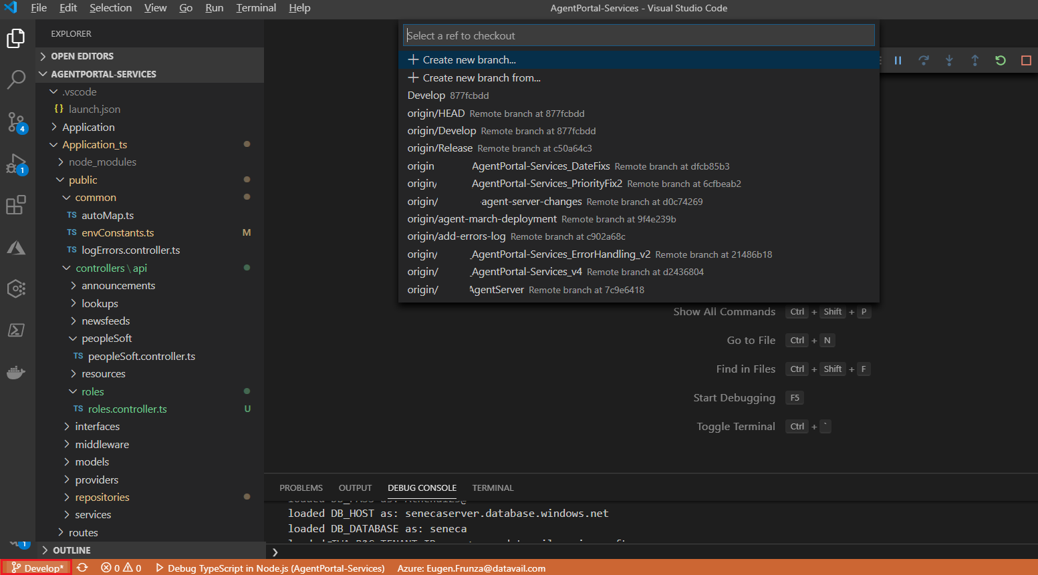The width and height of the screenshot is (1038, 575).
Task: Open the View menu
Action: click(155, 8)
